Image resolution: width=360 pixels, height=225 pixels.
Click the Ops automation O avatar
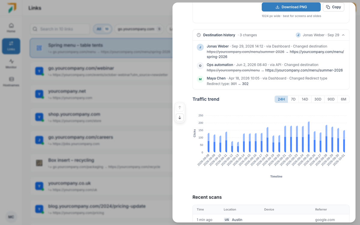pos(200,66)
